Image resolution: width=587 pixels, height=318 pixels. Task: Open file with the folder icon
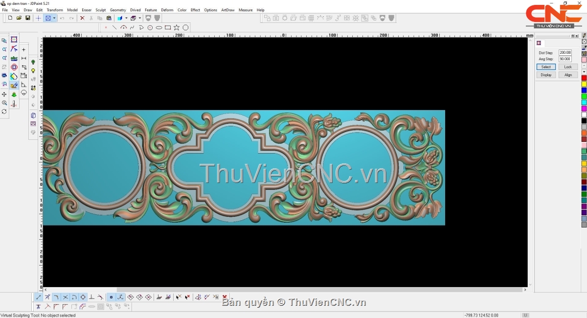(19, 18)
